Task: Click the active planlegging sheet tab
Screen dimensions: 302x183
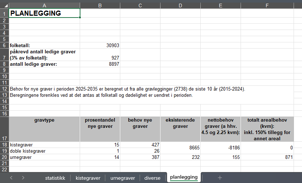Action: pos(184,178)
